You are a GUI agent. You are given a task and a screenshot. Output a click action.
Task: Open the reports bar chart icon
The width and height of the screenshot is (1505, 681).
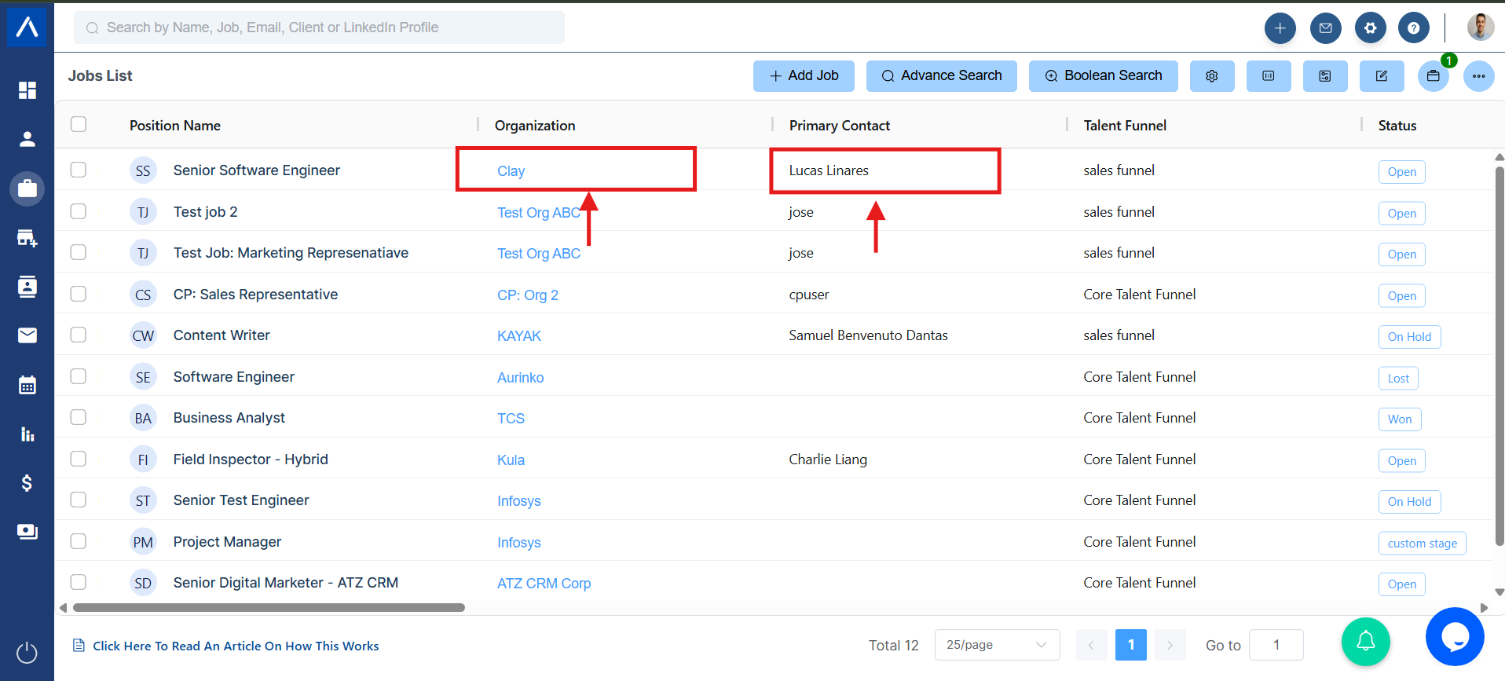27,434
